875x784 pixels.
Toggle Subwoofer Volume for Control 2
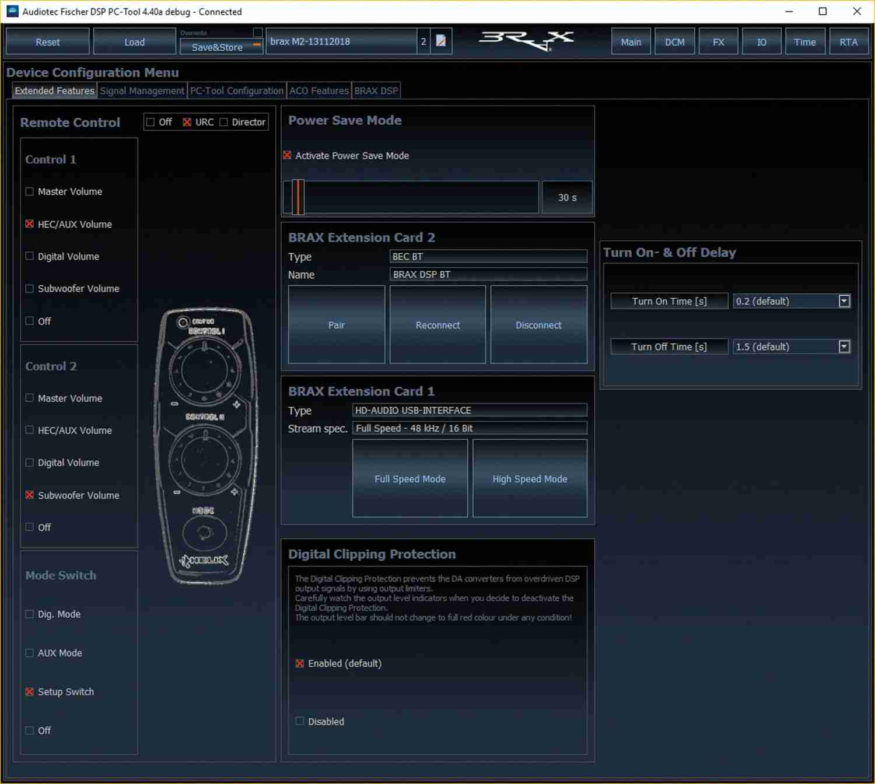click(30, 495)
